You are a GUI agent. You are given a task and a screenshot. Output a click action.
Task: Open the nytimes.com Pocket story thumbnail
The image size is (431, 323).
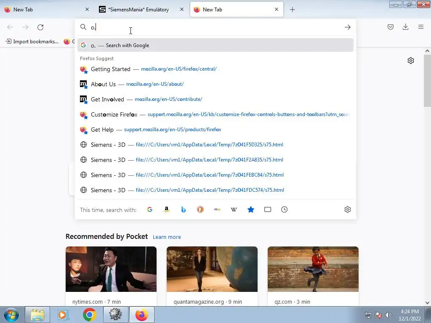[111, 269]
